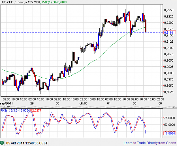The height and width of the screenshot is (146, 177).
Task: Click the timestamp 05 okt 2011 12:49:33 CEST
Action: tap(27, 143)
